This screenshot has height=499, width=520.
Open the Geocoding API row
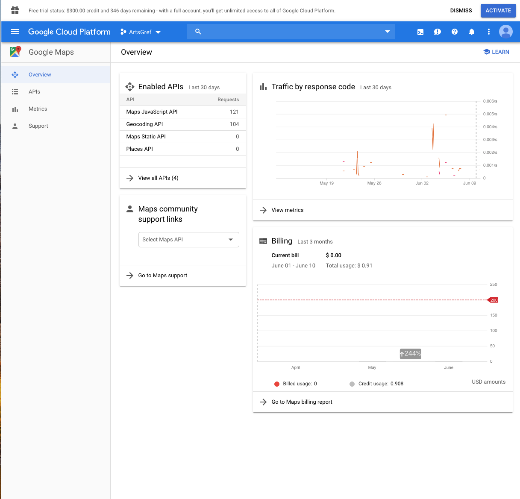tap(144, 124)
